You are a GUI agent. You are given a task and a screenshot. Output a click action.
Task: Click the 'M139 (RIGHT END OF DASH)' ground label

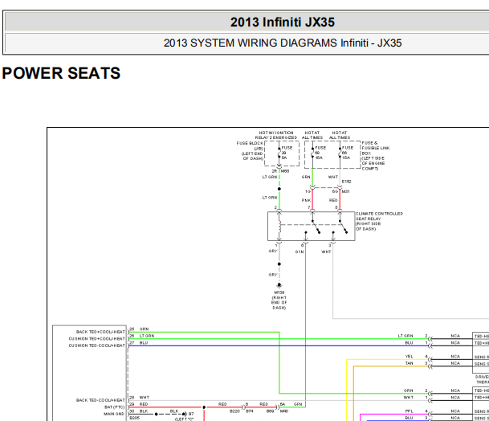click(279, 300)
